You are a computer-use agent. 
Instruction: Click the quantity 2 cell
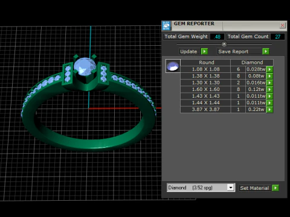[238, 83]
